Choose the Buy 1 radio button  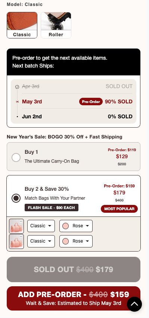pos(16,158)
